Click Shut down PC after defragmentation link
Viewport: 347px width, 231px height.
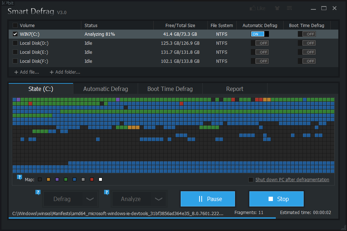(x=292, y=180)
